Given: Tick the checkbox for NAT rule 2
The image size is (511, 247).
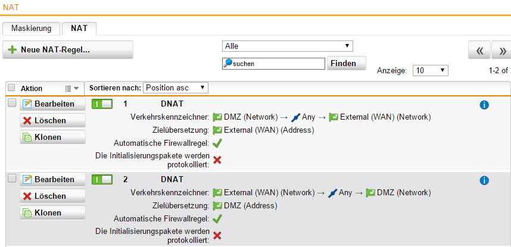Looking at the screenshot, I should click(x=11, y=178).
